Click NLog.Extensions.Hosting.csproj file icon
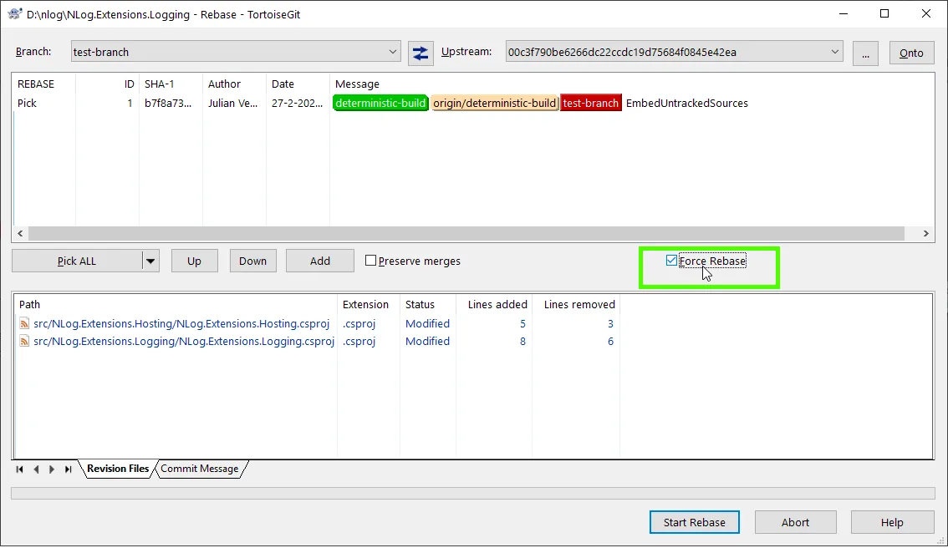Viewport: 948px width, 553px height. click(24, 324)
